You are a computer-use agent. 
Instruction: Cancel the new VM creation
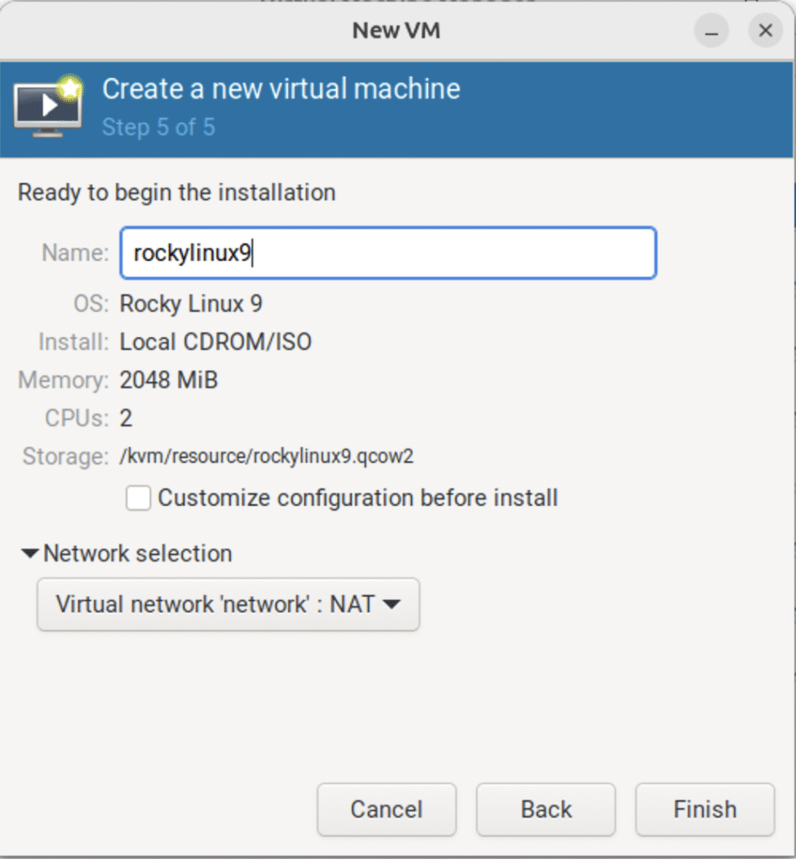(386, 810)
